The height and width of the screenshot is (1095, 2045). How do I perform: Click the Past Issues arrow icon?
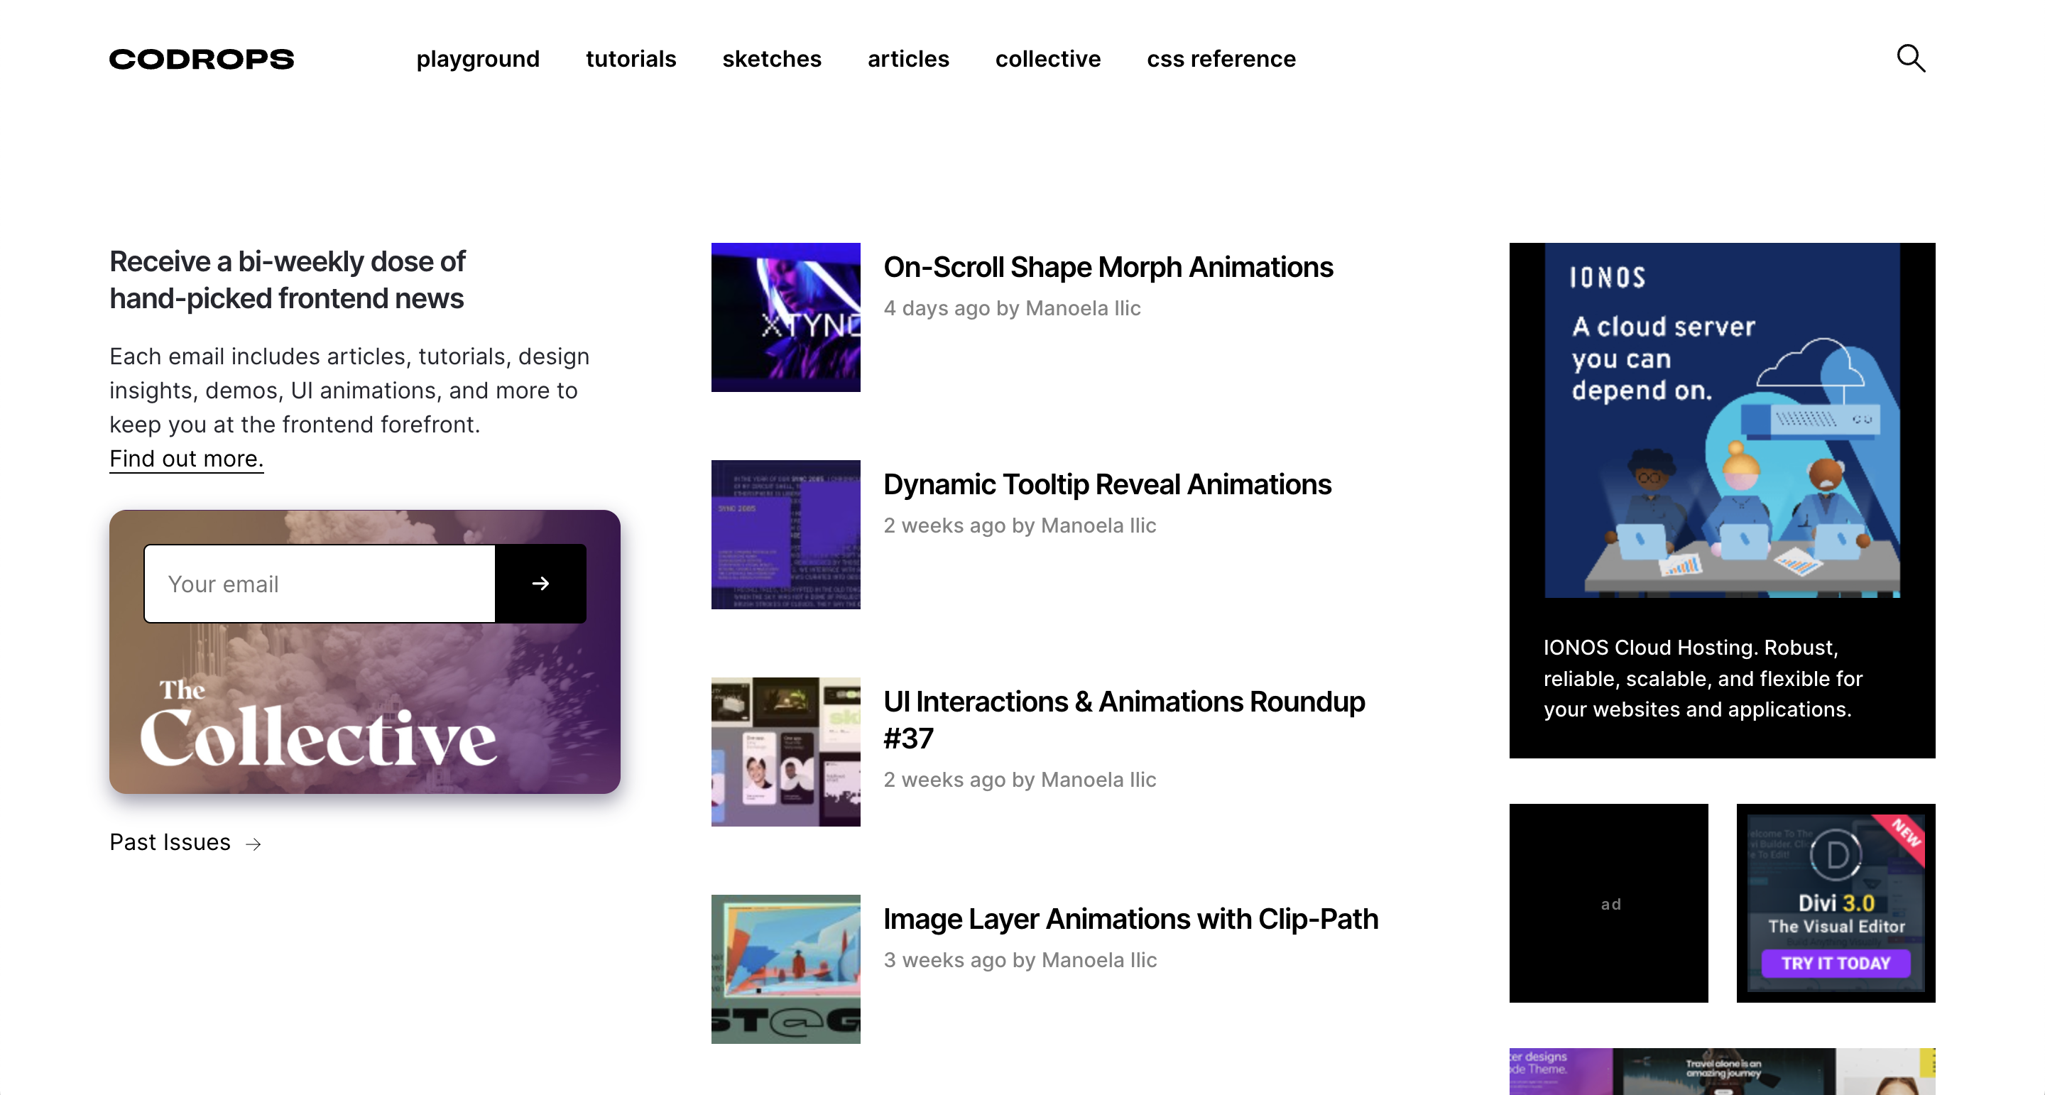pyautogui.click(x=253, y=844)
